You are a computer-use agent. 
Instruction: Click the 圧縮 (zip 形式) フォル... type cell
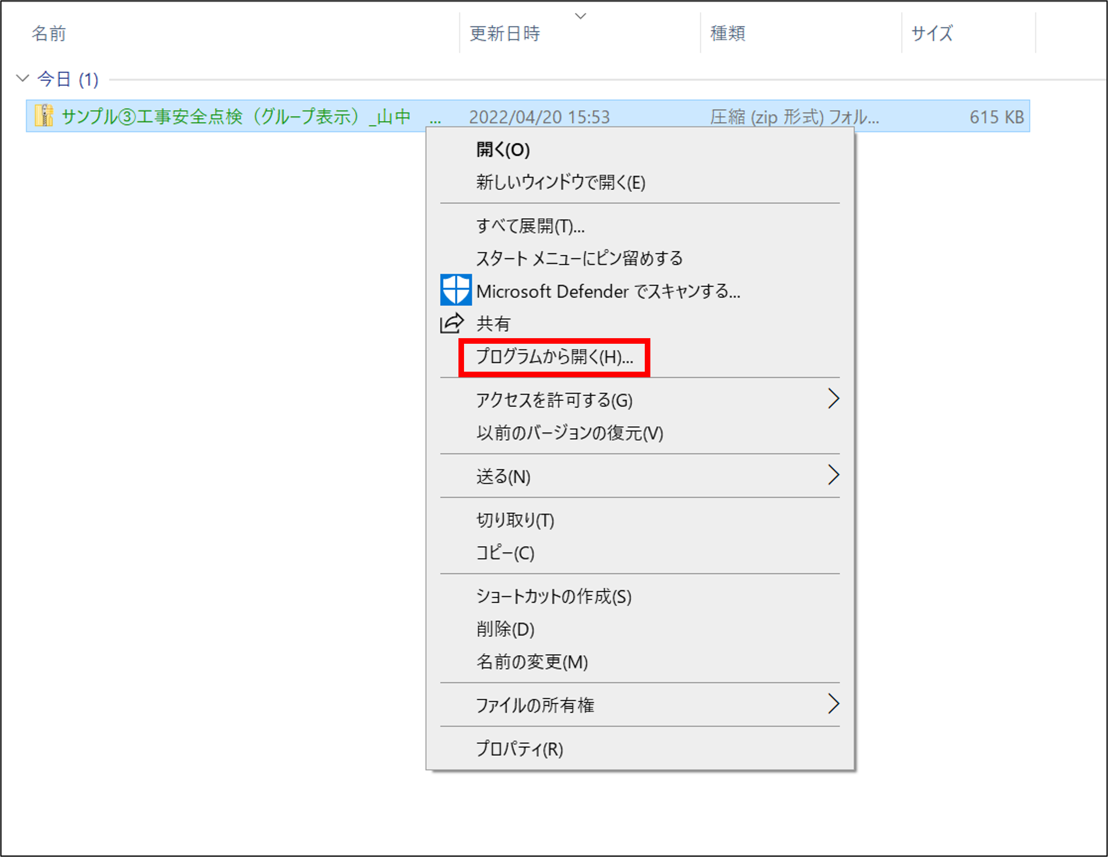tap(794, 116)
